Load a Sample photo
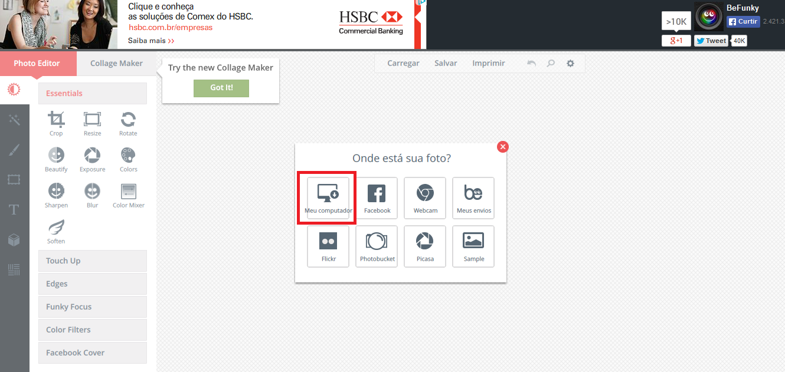Image resolution: width=785 pixels, height=372 pixels. click(x=473, y=246)
